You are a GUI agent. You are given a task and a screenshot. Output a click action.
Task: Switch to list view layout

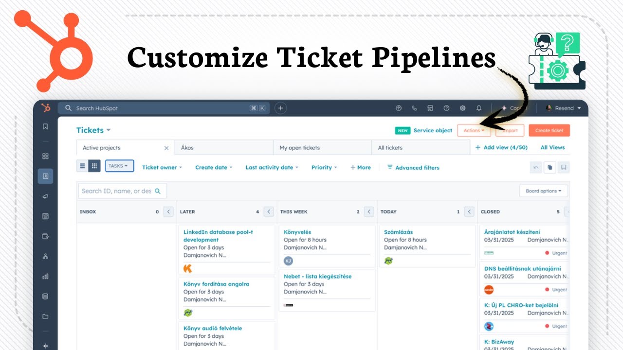[82, 166]
